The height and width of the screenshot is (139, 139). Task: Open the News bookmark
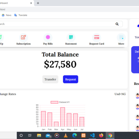[x=7, y=15]
